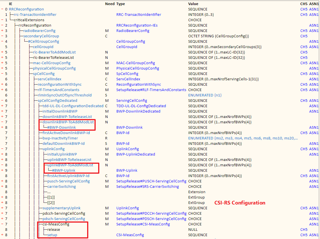
Task: Open the firstActiveDownlinkBWP-Id IE link
Action: [66, 133]
